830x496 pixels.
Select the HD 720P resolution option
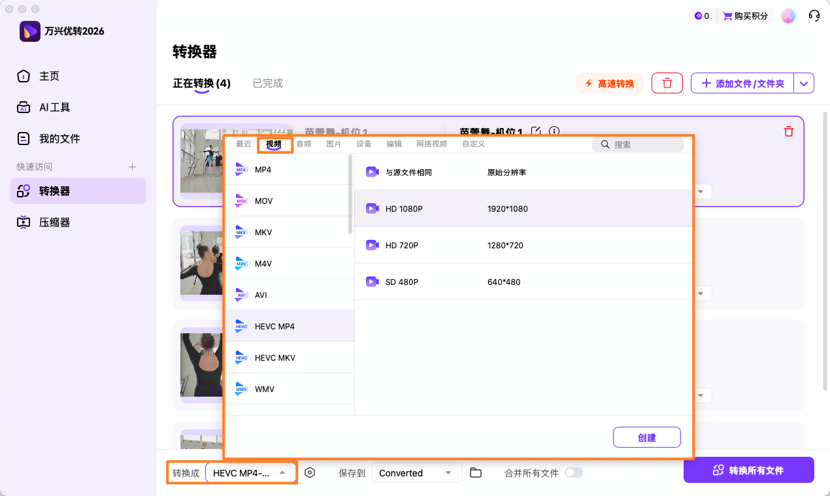pos(457,244)
